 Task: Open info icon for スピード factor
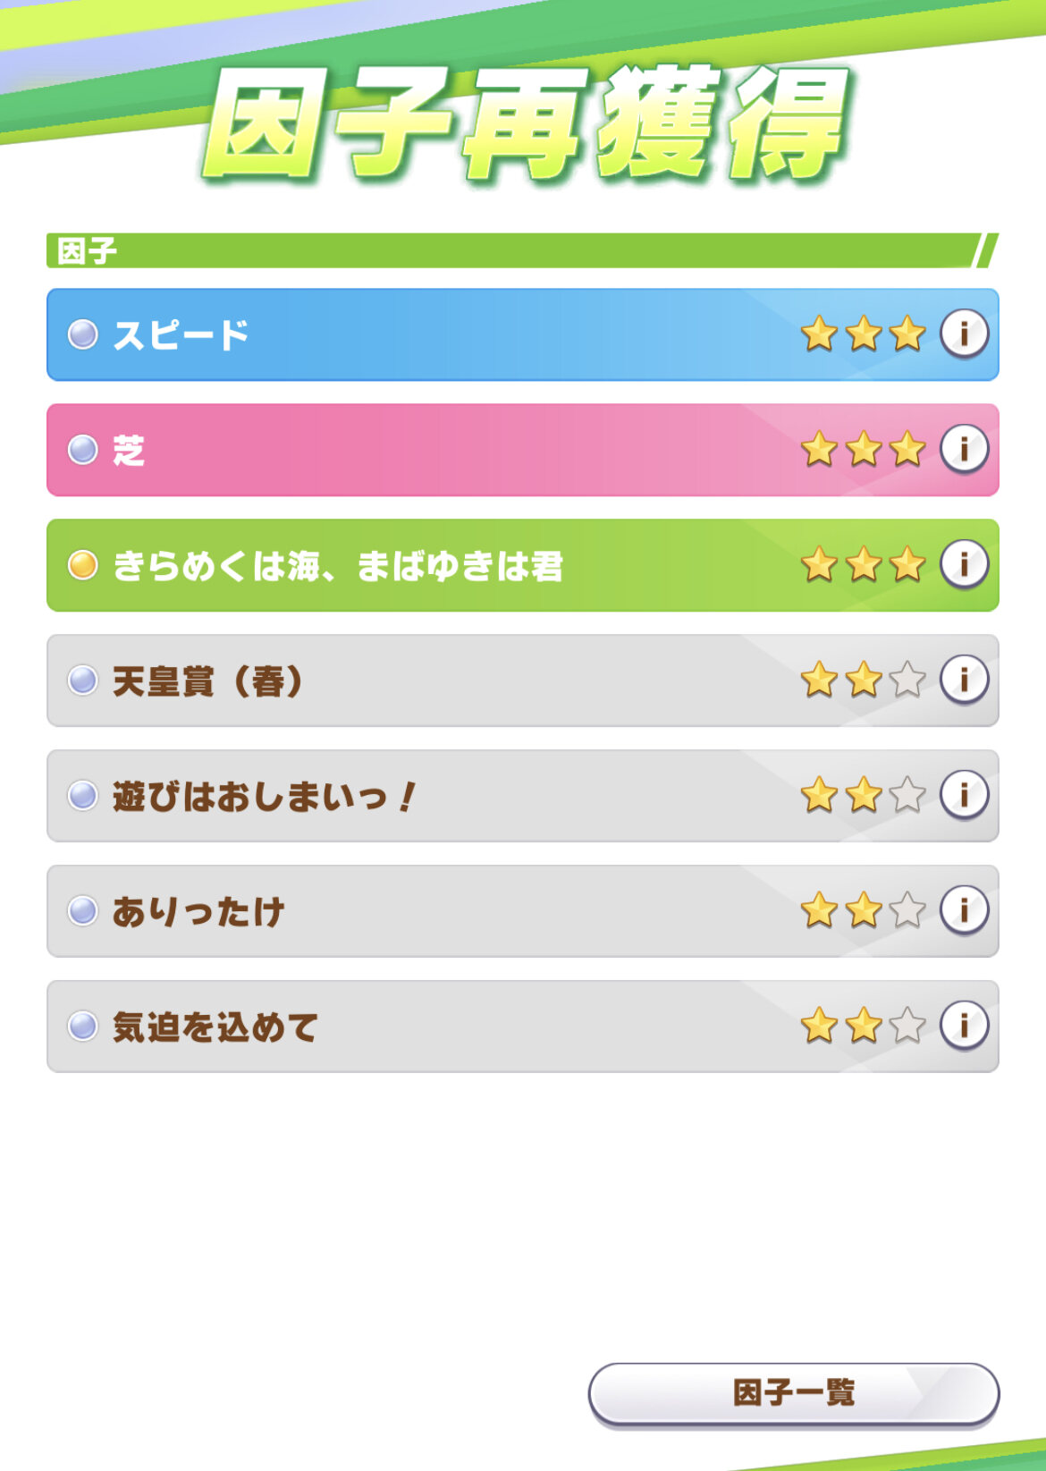coord(964,334)
